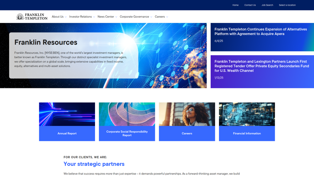Image resolution: width=314 pixels, height=176 pixels.
Task: Open the Corporate Governance menu
Action: pos(134,17)
